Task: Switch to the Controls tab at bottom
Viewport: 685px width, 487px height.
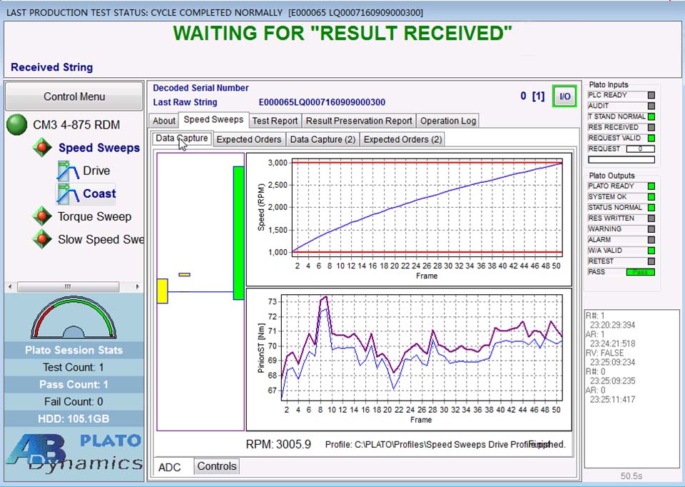Action: 216,466
